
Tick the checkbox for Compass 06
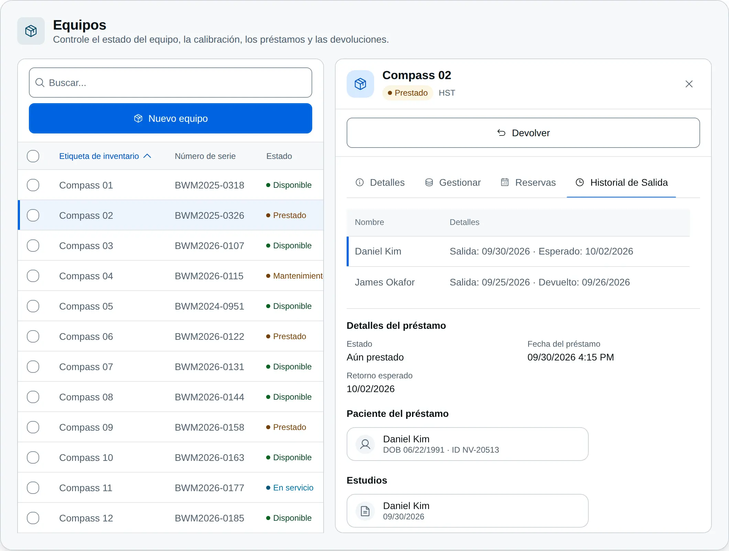pyautogui.click(x=33, y=336)
